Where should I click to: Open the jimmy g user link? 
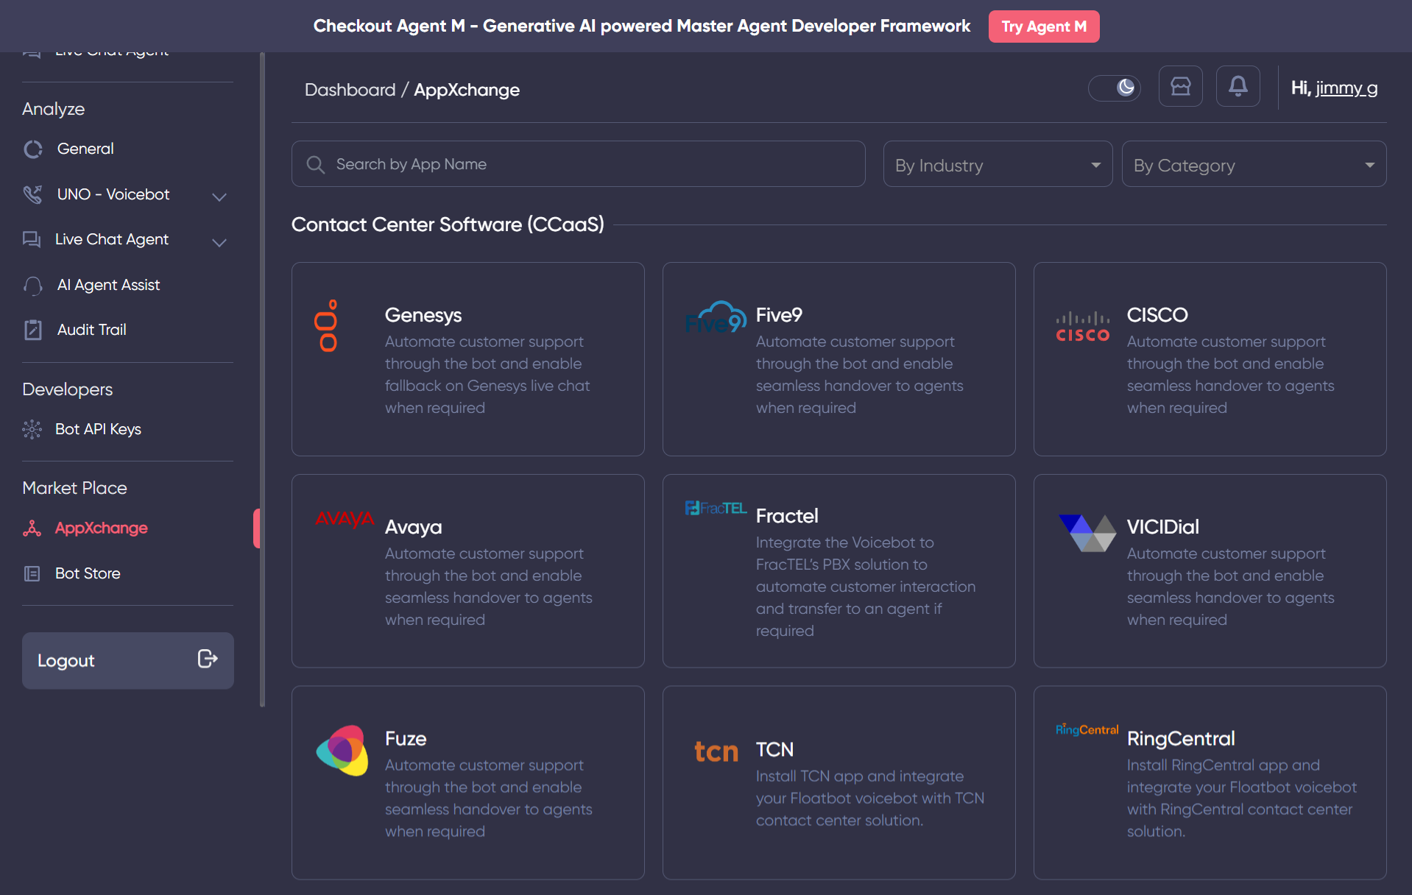(x=1346, y=88)
